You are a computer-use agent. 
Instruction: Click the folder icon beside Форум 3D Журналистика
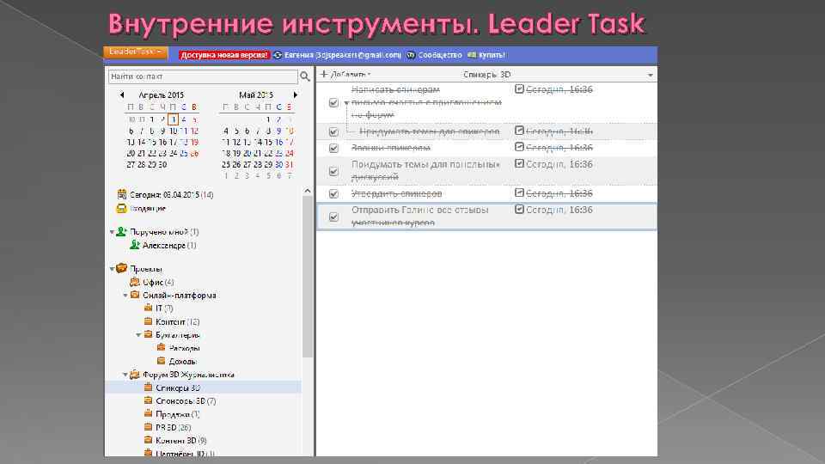(135, 374)
